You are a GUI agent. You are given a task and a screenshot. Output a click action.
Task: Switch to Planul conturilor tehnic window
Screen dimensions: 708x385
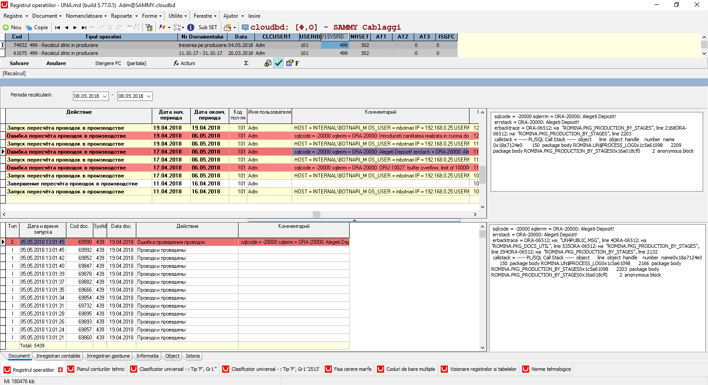click(x=96, y=369)
